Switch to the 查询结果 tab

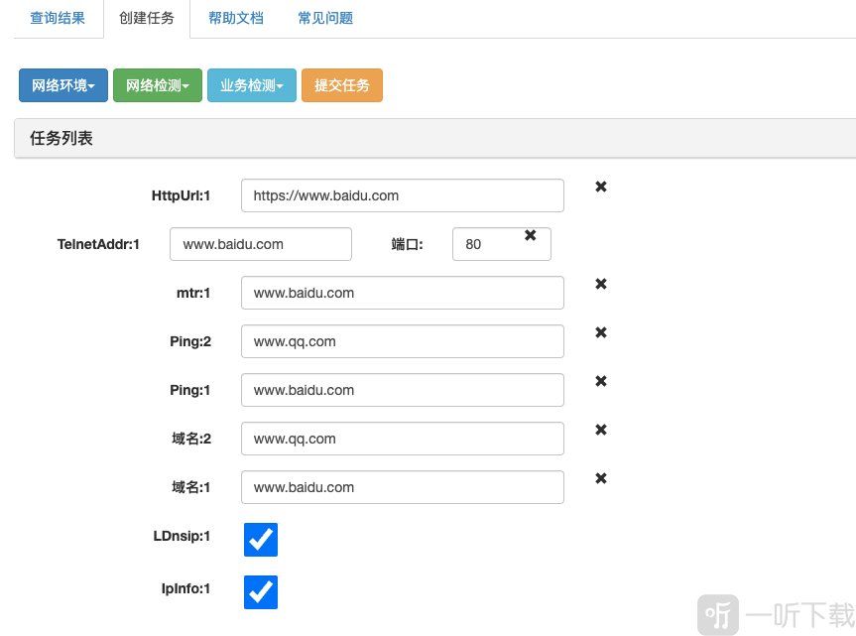pos(58,18)
